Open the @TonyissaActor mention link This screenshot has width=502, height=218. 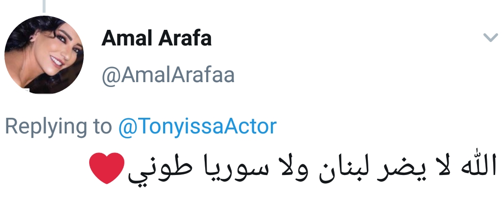197,127
